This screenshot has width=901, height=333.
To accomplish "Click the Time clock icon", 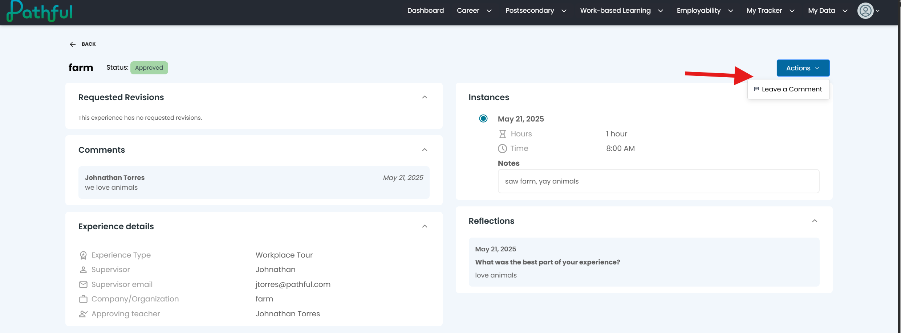I will [x=502, y=148].
